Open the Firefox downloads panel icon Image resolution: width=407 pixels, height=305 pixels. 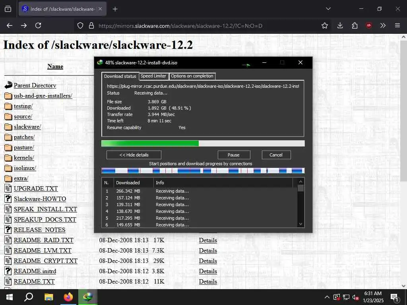tap(340, 25)
